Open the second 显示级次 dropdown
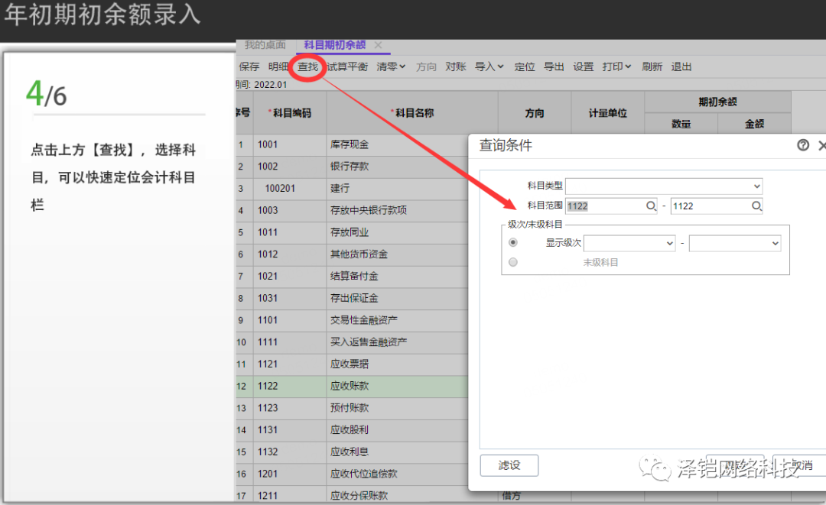This screenshot has width=826, height=505. [734, 243]
